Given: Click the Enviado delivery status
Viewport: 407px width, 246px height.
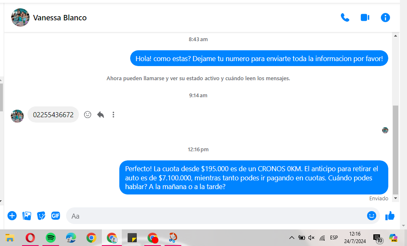Looking at the screenshot, I should pos(379,199).
